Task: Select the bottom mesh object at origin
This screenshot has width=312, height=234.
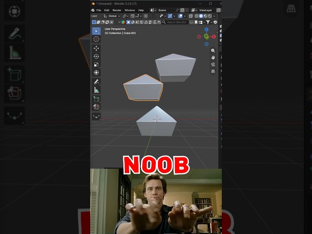Action: click(x=156, y=122)
